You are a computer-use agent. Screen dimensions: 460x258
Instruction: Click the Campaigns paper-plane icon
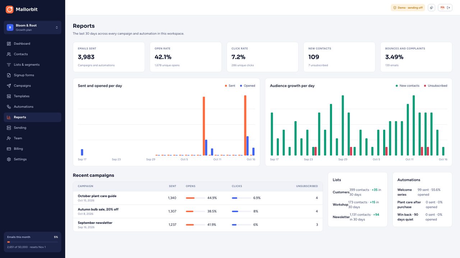pyautogui.click(x=9, y=86)
